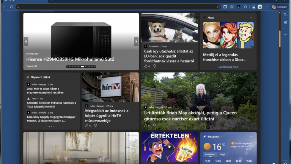Click the scrollbar up arrow
The width and height of the screenshot is (291, 164).
tap(280, 12)
